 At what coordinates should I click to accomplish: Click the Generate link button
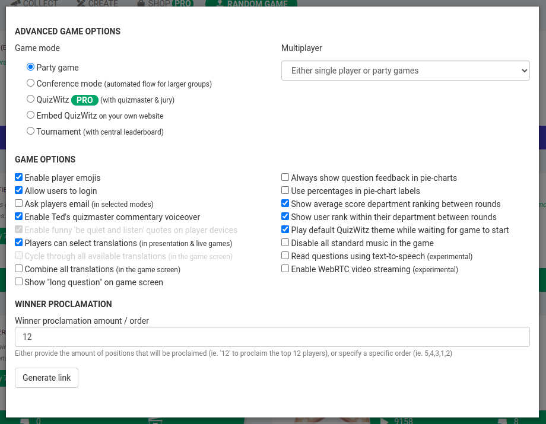click(x=46, y=377)
